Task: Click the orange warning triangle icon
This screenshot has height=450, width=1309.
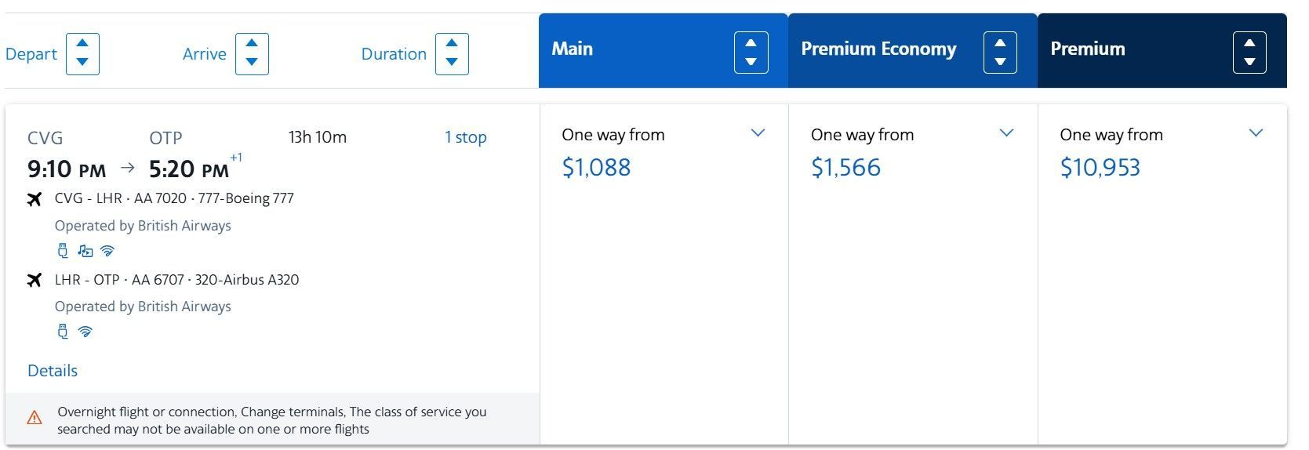Action: 35,418
